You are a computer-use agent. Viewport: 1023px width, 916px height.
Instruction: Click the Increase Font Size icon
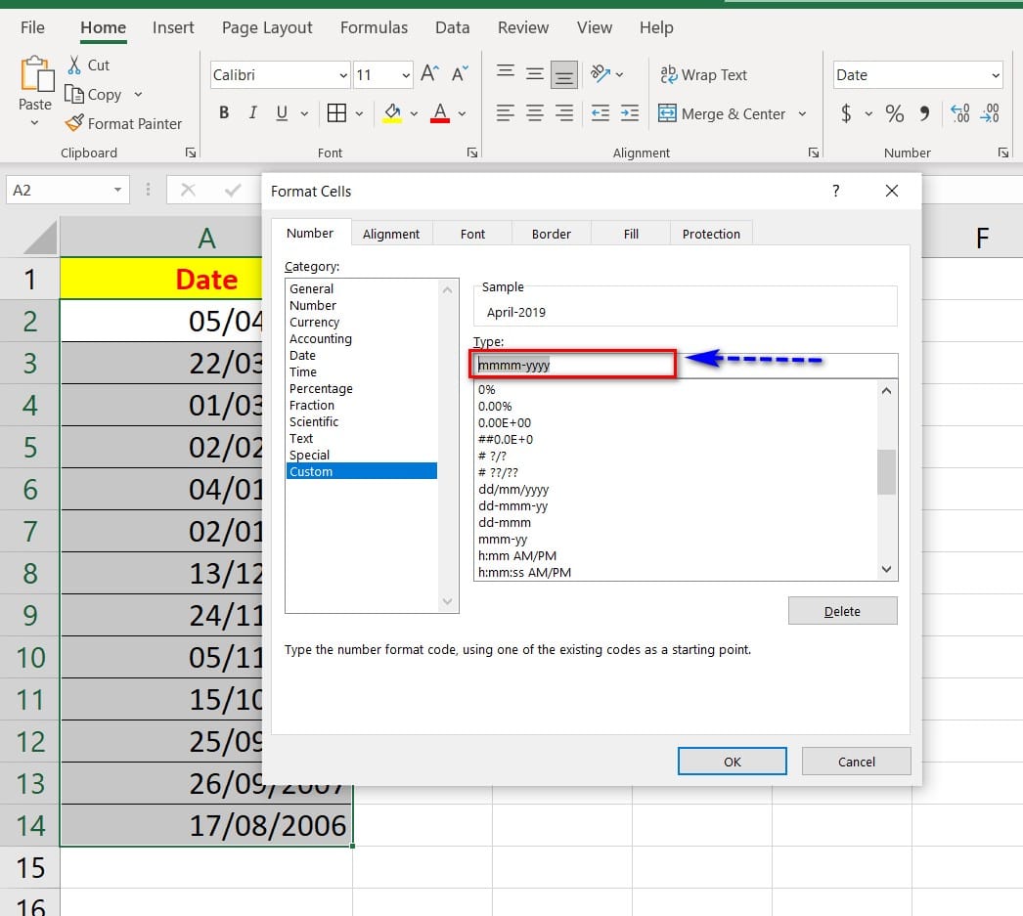(x=429, y=74)
